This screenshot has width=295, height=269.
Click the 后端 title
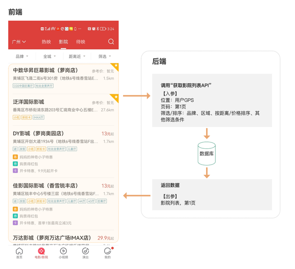[x=159, y=61]
